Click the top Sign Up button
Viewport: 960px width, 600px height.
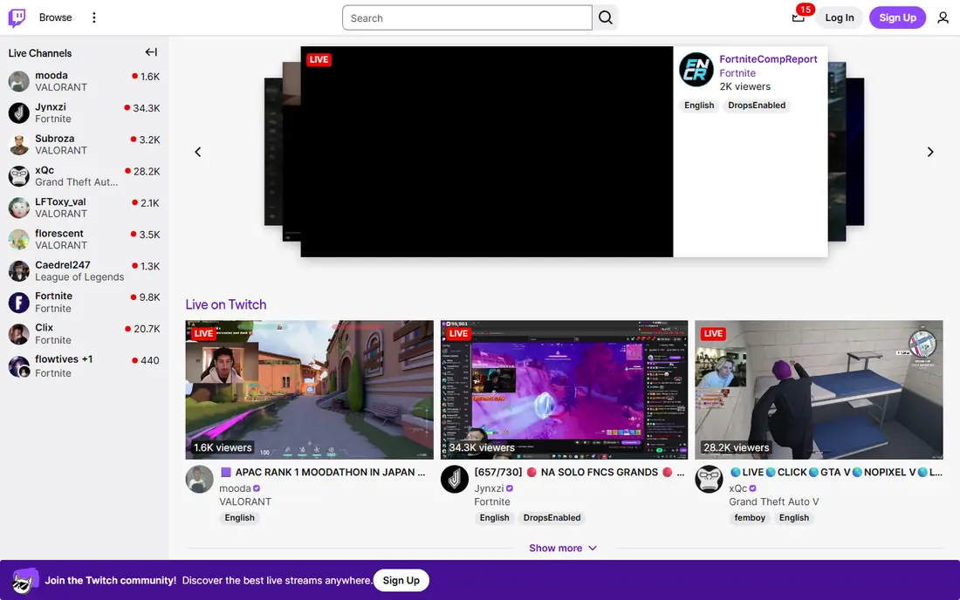pos(897,17)
